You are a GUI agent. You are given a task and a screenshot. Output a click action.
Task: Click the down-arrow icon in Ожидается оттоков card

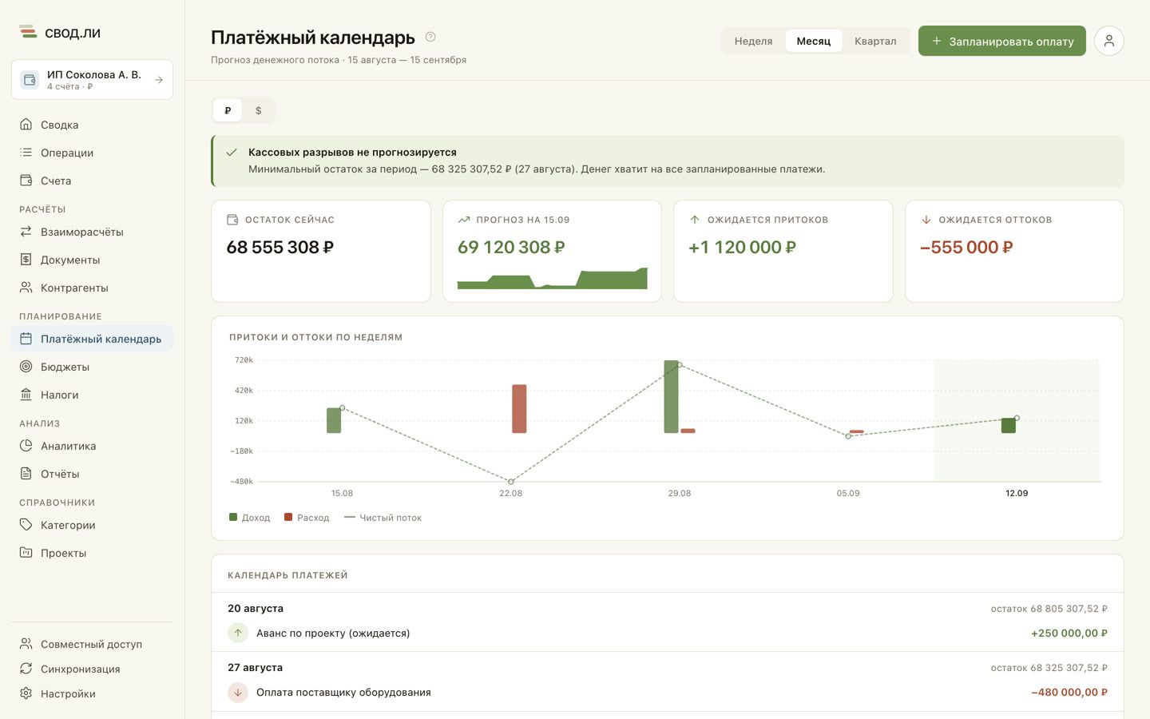[926, 220]
